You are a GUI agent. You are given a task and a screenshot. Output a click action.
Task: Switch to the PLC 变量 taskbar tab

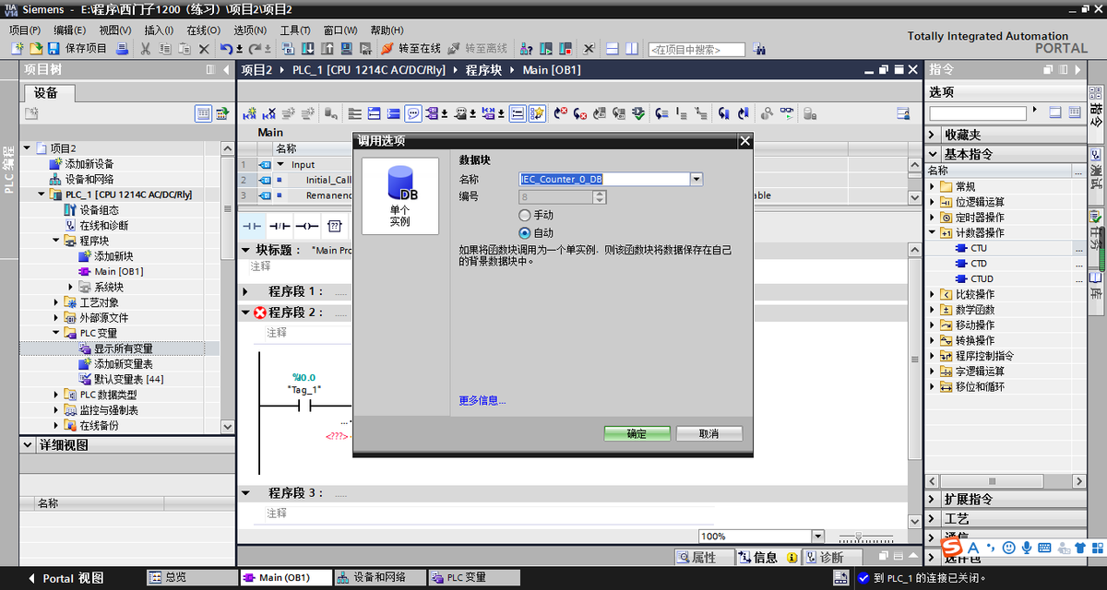(x=458, y=577)
